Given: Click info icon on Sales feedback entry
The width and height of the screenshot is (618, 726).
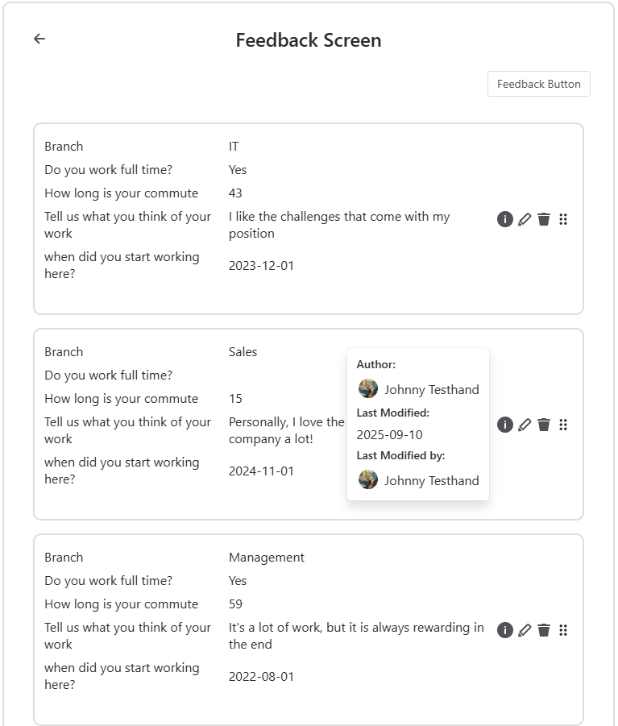Looking at the screenshot, I should click(x=505, y=425).
